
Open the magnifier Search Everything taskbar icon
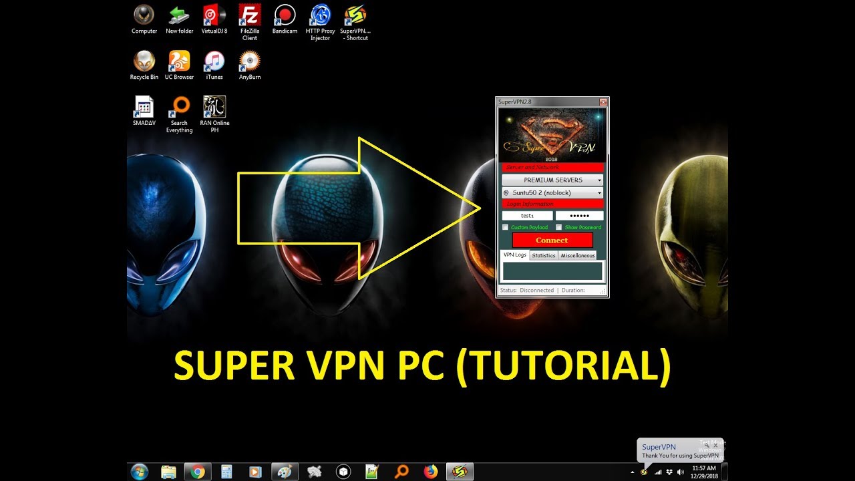tap(401, 472)
